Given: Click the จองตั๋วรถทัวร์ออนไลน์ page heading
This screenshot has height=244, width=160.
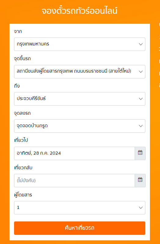Looking at the screenshot, I should (79, 11).
